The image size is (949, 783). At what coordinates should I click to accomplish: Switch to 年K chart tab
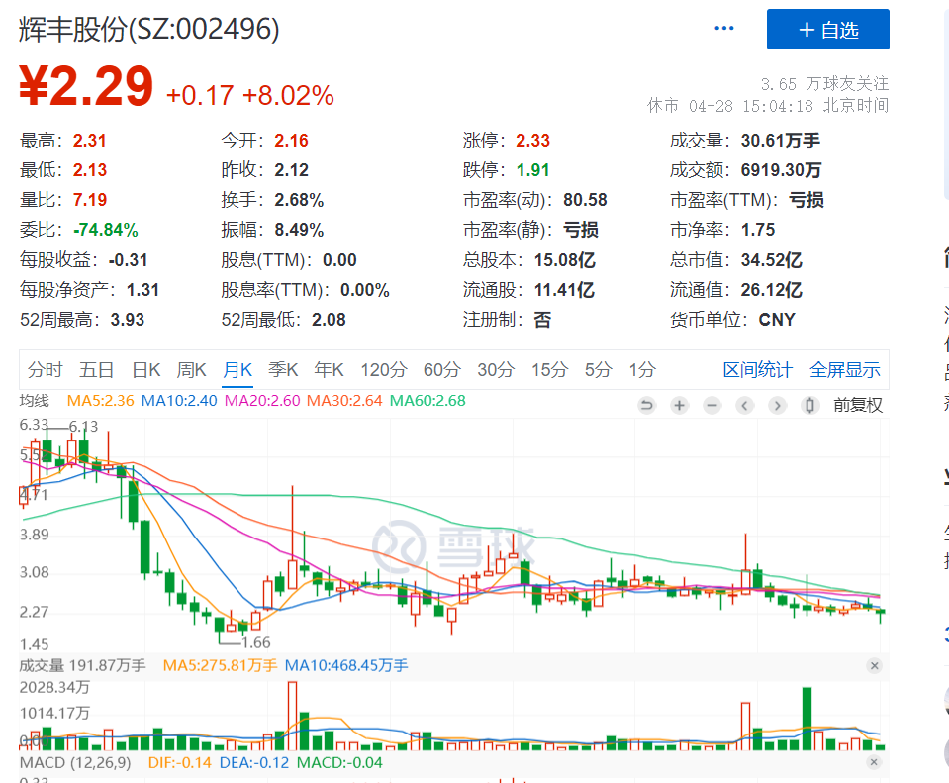(329, 369)
